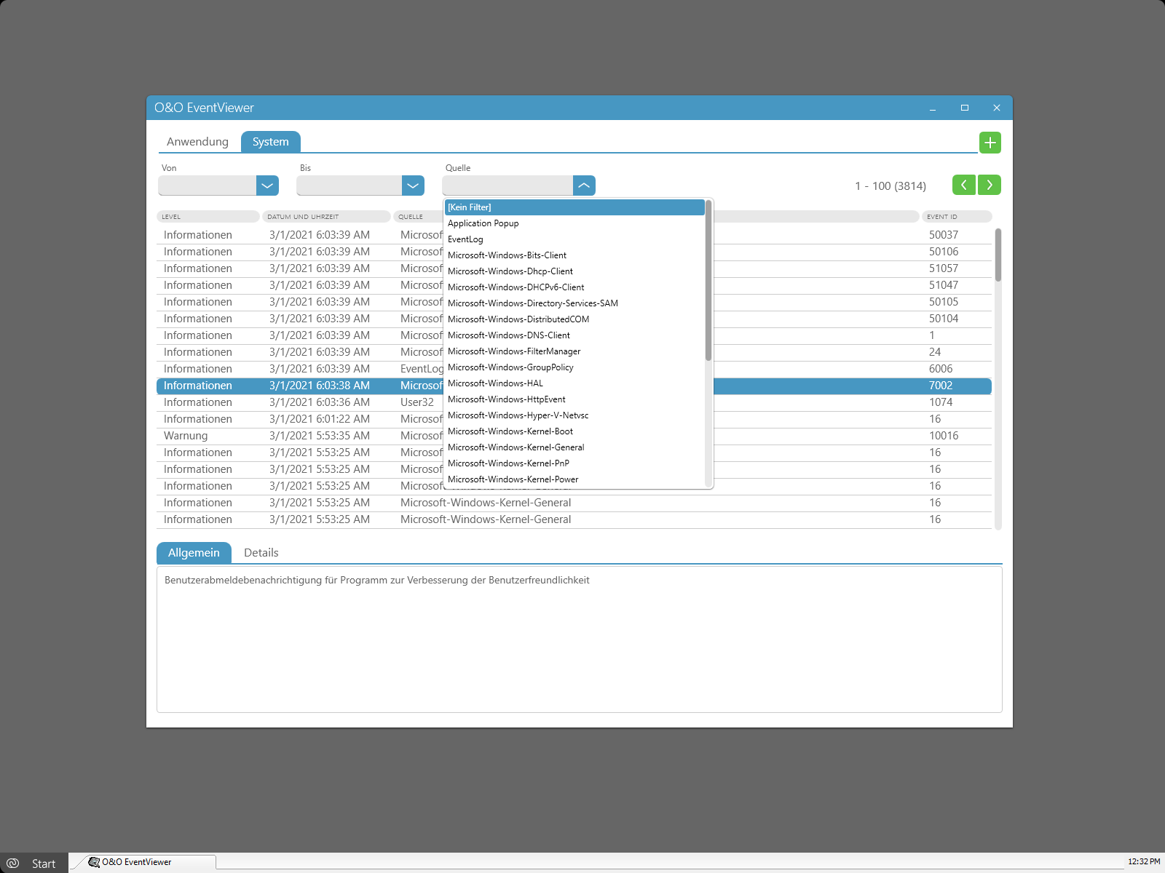Select the EventLog row with ID 6006
This screenshot has height=873, width=1165.
(574, 369)
